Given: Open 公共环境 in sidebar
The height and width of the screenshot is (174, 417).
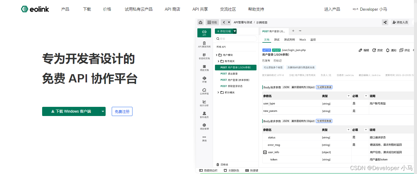Looking at the screenshot, I should pyautogui.click(x=204, y=92).
